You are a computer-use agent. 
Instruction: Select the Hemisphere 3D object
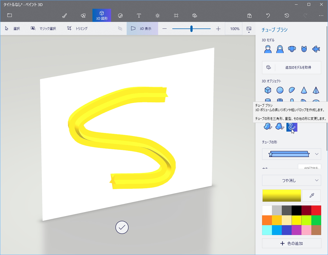(292, 90)
